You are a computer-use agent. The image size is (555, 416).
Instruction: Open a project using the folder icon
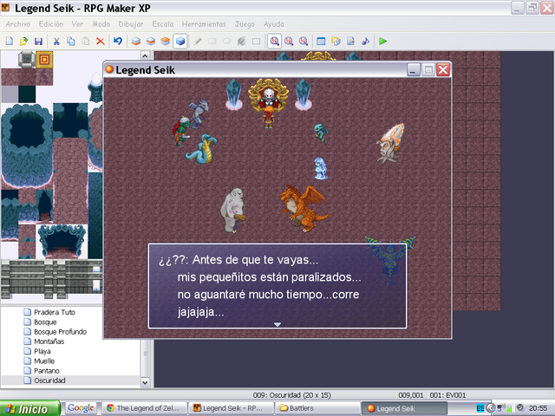[23, 41]
